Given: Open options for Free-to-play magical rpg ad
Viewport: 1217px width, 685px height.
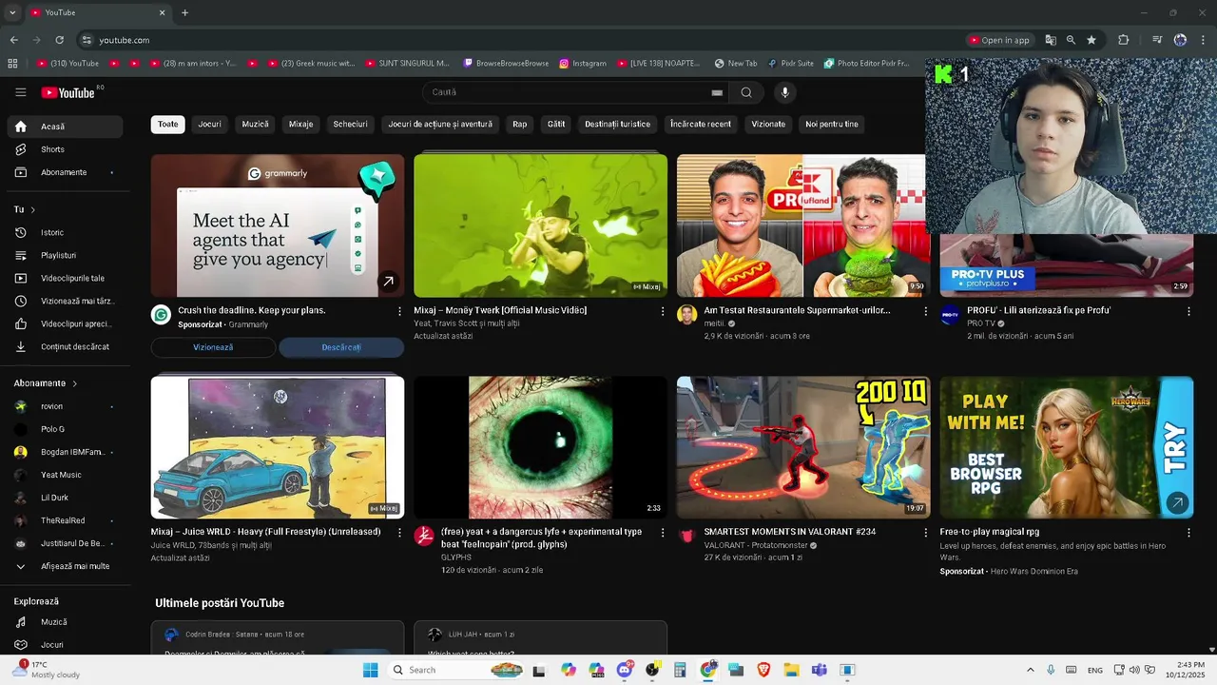Looking at the screenshot, I should coord(1188,533).
